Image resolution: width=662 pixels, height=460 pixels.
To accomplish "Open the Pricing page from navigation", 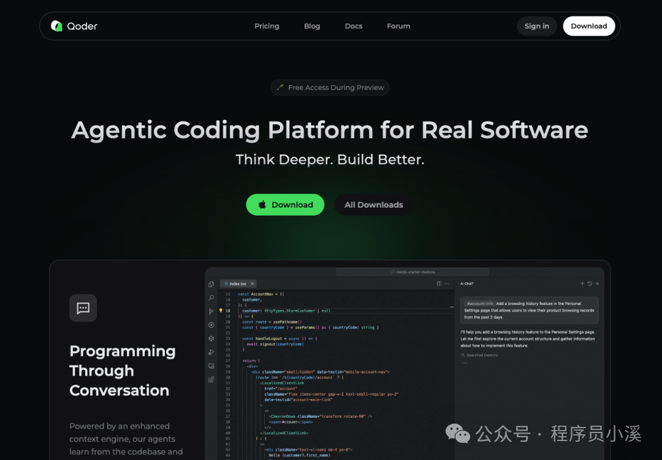I will pyautogui.click(x=267, y=26).
